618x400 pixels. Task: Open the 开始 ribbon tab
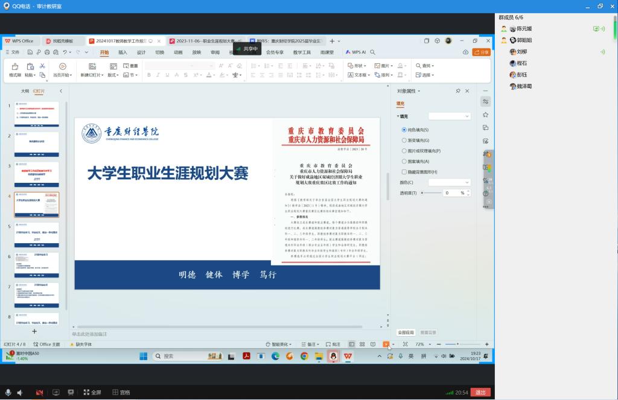click(x=104, y=52)
